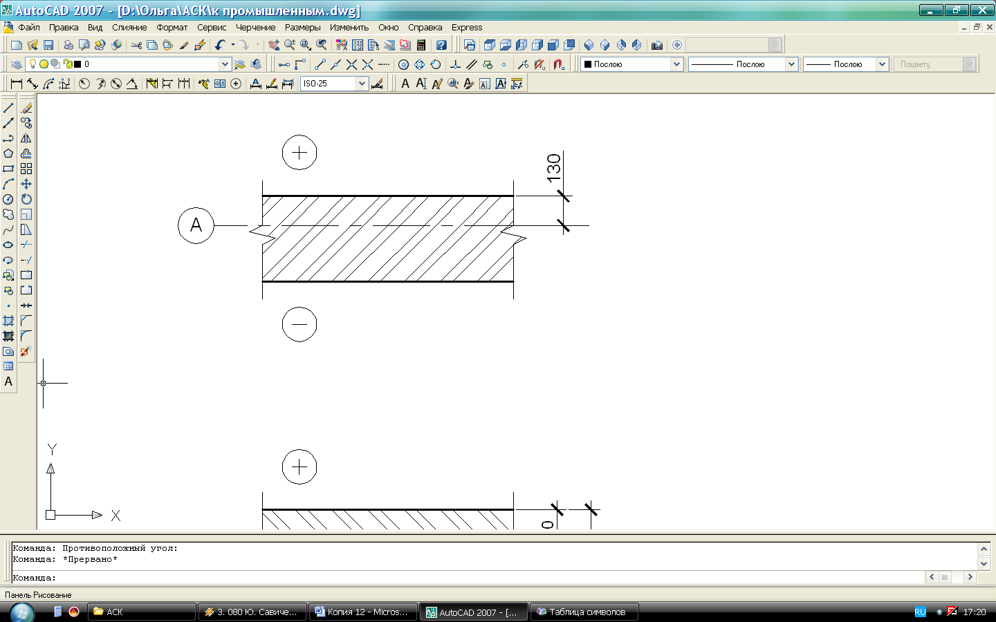Click the Print (plotter) icon

68,45
